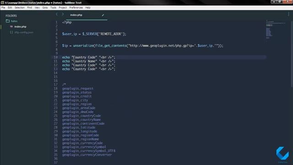
Task: Open the View menu
Action: coord(37,8)
